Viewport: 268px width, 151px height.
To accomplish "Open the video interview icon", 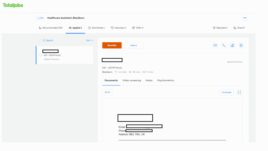I will click(x=232, y=45).
